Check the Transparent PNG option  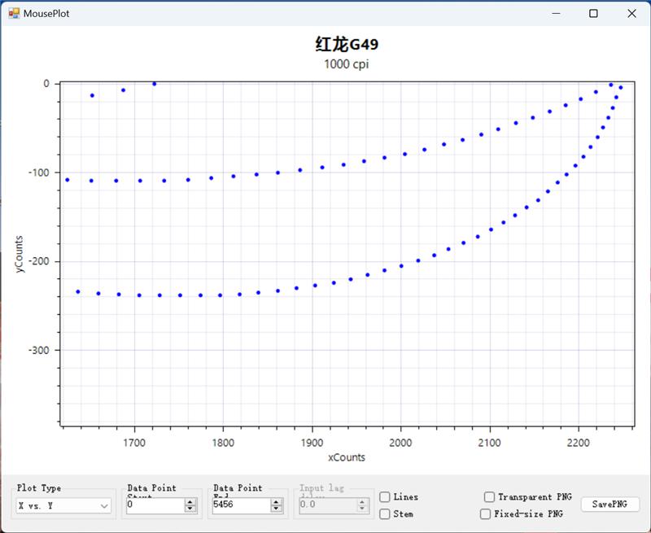point(489,497)
